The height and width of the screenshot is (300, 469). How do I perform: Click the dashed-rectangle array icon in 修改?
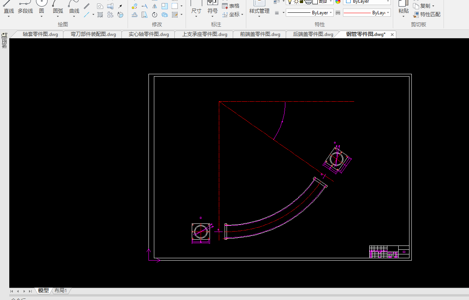175,6
